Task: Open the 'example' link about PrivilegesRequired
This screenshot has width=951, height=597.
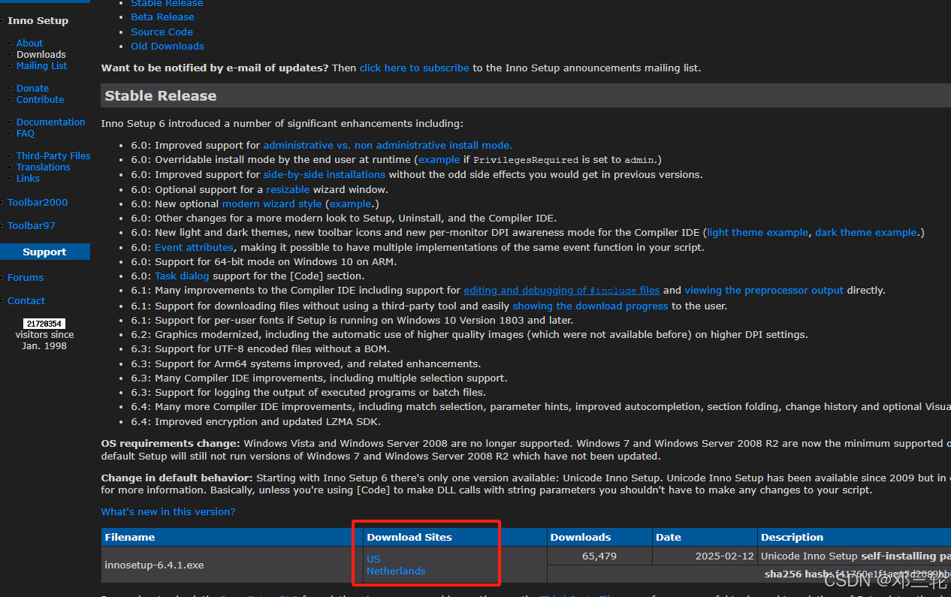Action: click(439, 159)
